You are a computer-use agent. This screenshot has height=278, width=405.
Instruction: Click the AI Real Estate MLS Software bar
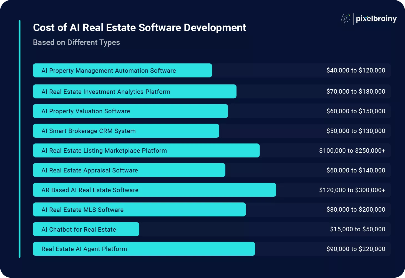tap(139, 210)
